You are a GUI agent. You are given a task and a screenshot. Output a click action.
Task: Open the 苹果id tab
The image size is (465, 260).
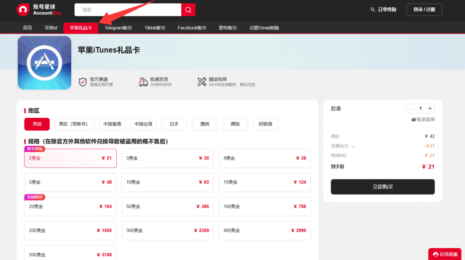(51, 28)
